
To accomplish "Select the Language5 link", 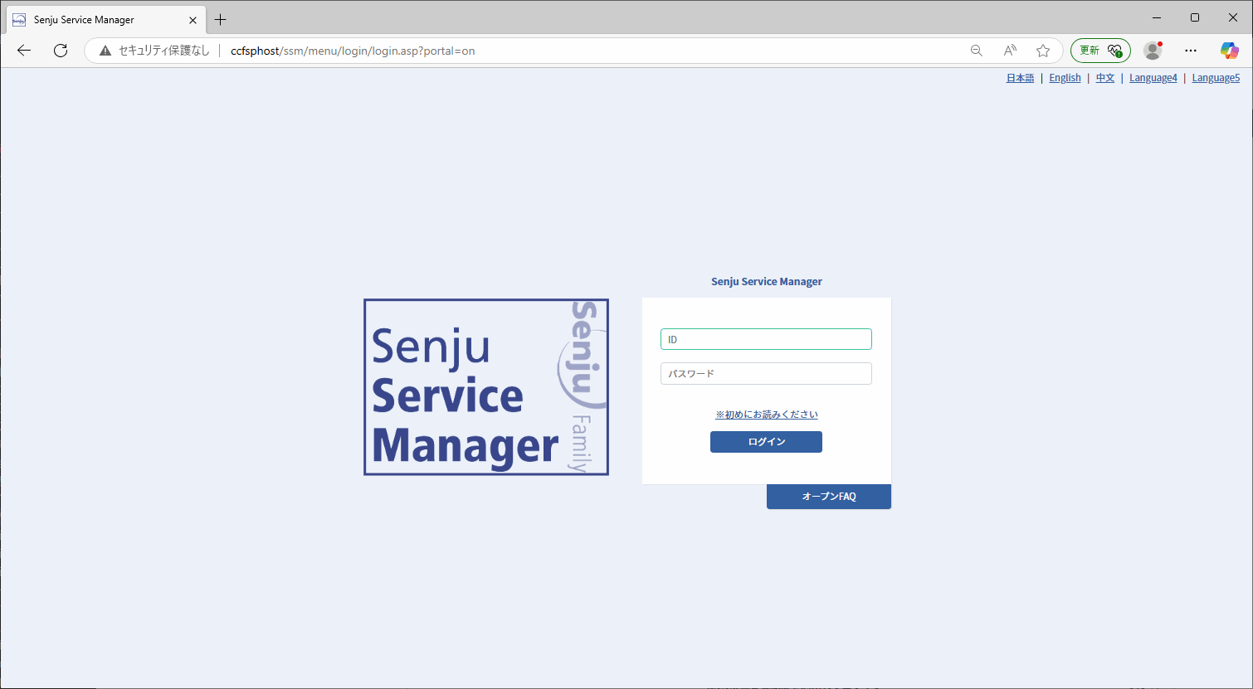I will pyautogui.click(x=1216, y=78).
